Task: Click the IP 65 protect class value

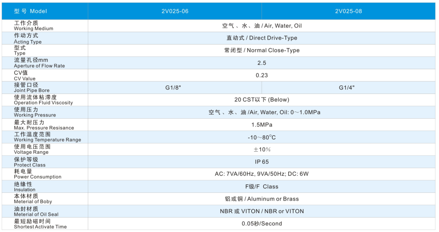Action: (x=262, y=162)
